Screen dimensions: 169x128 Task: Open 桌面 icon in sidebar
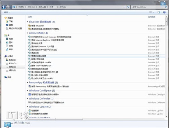click(7, 25)
